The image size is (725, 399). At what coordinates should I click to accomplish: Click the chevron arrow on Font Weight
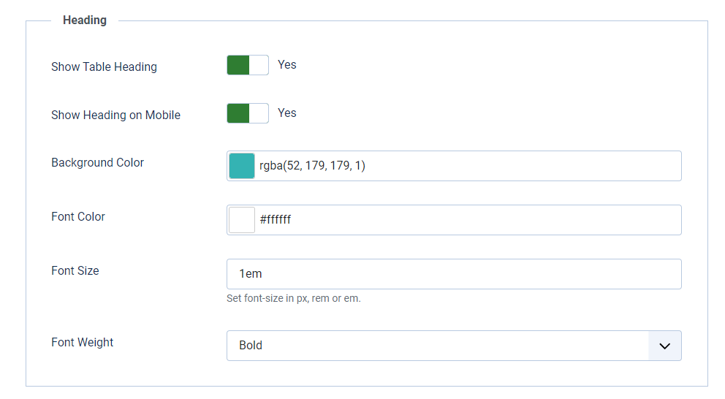tap(664, 346)
